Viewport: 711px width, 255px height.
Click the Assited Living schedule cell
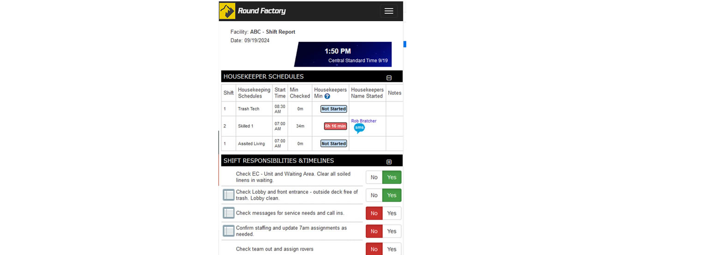[x=254, y=144]
